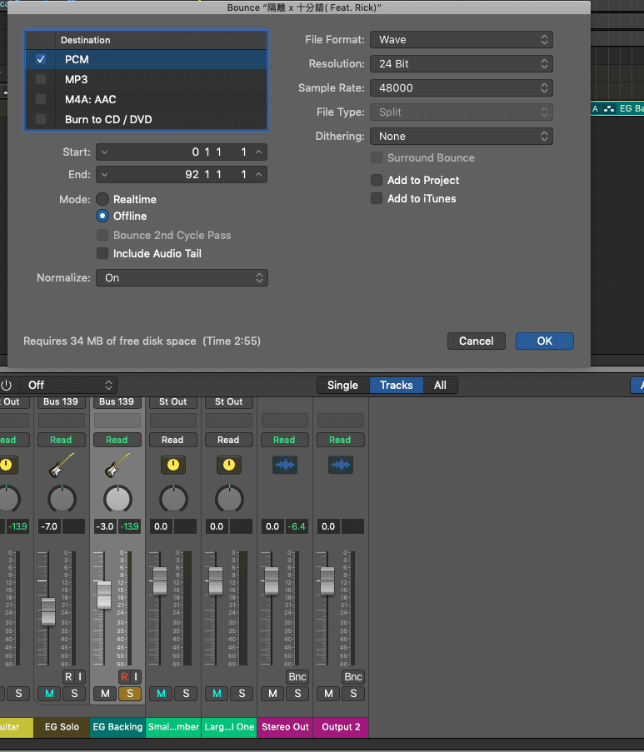Switch mixer to Single view
This screenshot has width=644, height=752.
pos(342,385)
